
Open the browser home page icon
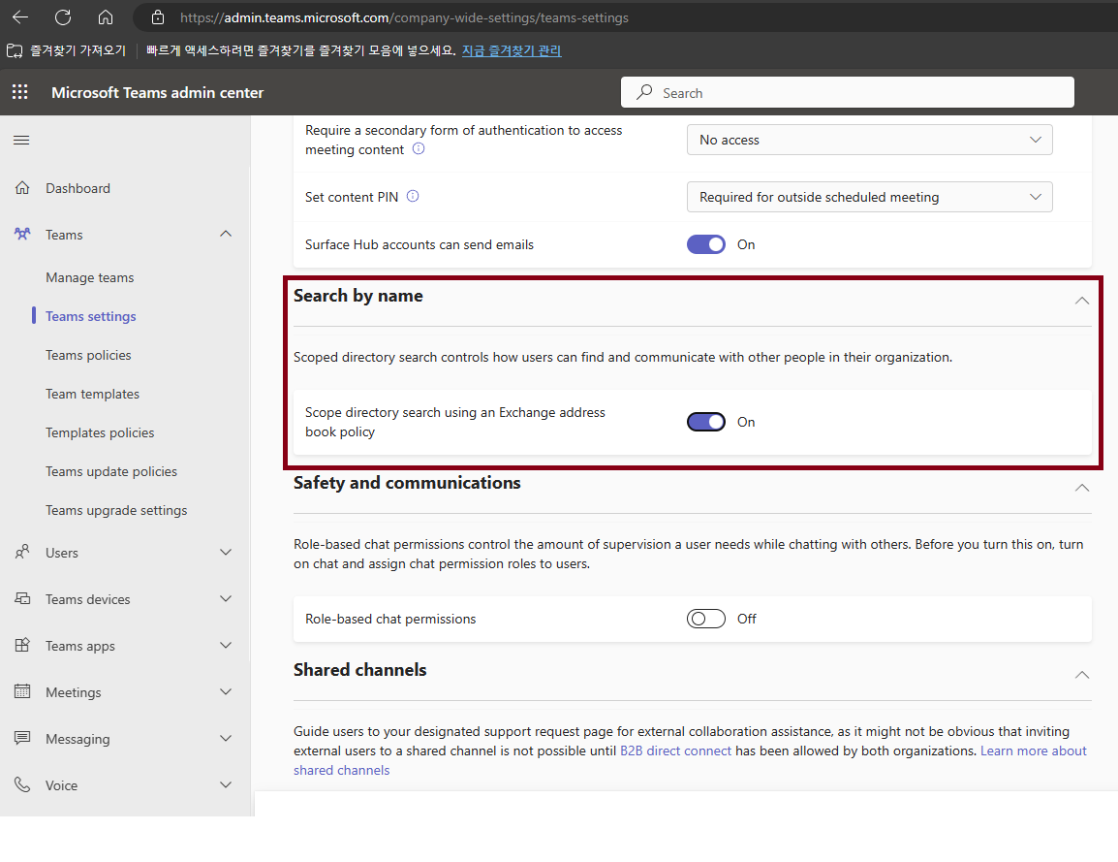coord(106,17)
